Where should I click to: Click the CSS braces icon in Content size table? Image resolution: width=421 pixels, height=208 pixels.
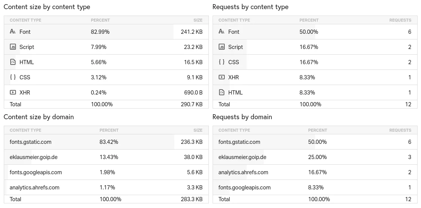(13, 77)
